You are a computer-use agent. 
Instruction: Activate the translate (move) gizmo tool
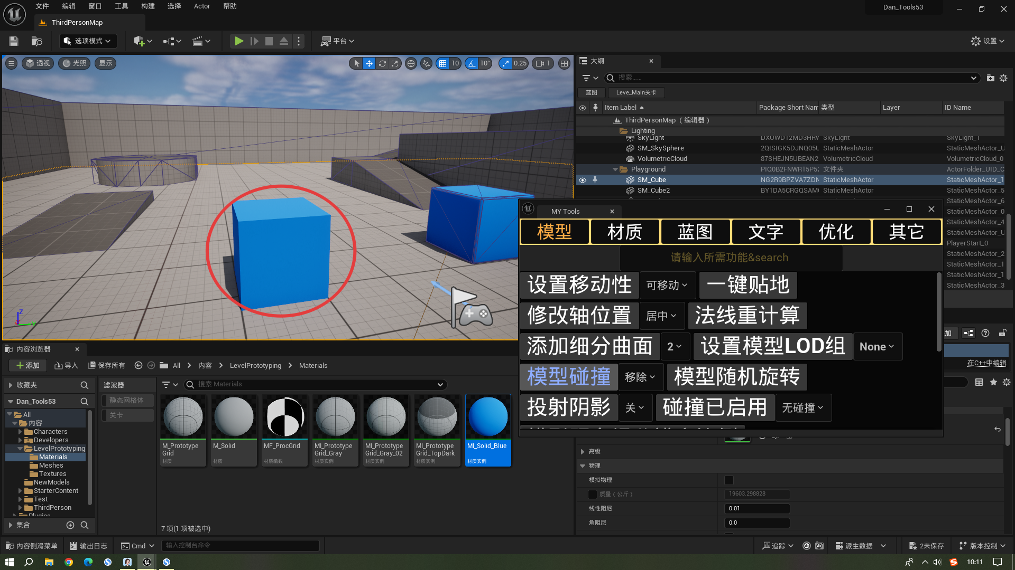(x=369, y=63)
